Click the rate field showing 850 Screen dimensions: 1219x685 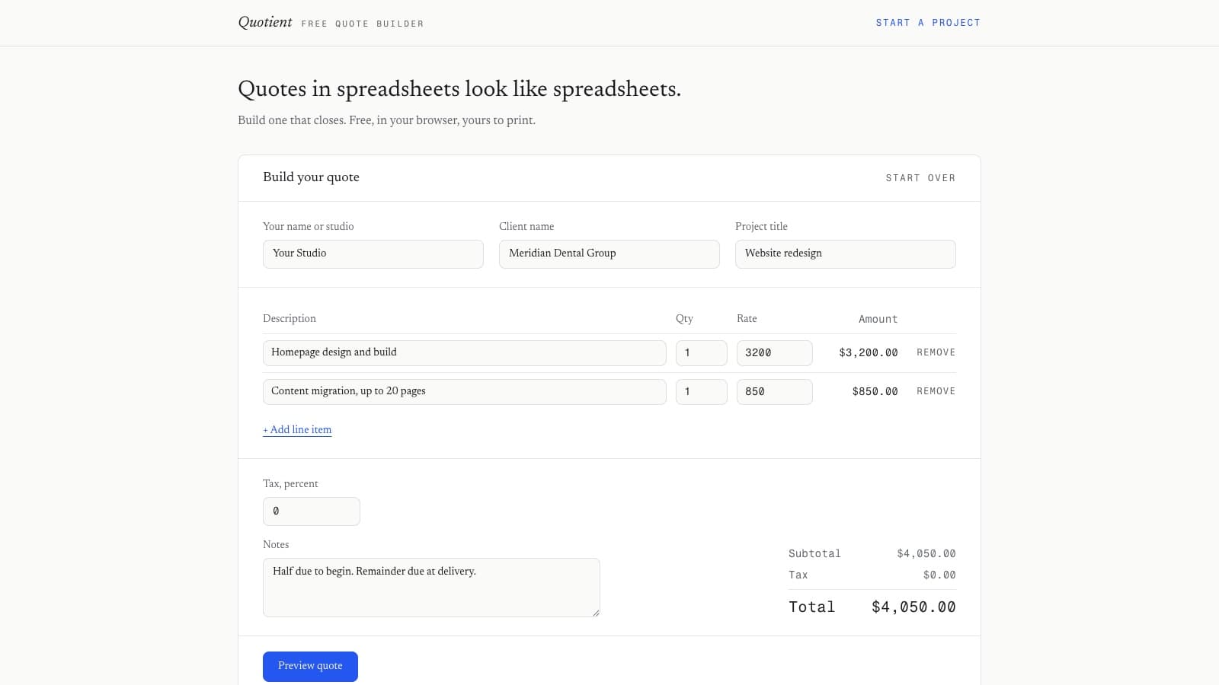tap(775, 392)
